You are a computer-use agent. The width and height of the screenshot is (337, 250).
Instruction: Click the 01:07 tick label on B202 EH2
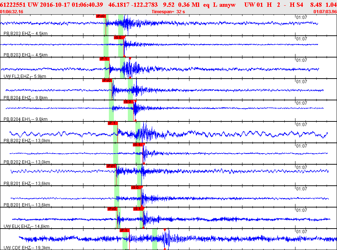tap(302, 146)
